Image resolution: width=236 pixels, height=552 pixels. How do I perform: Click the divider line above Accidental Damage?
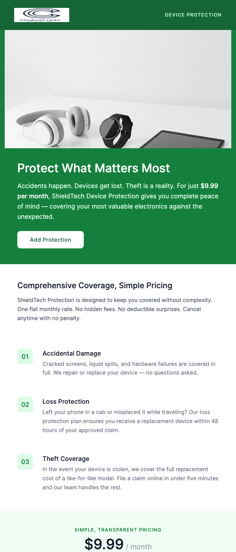click(118, 336)
